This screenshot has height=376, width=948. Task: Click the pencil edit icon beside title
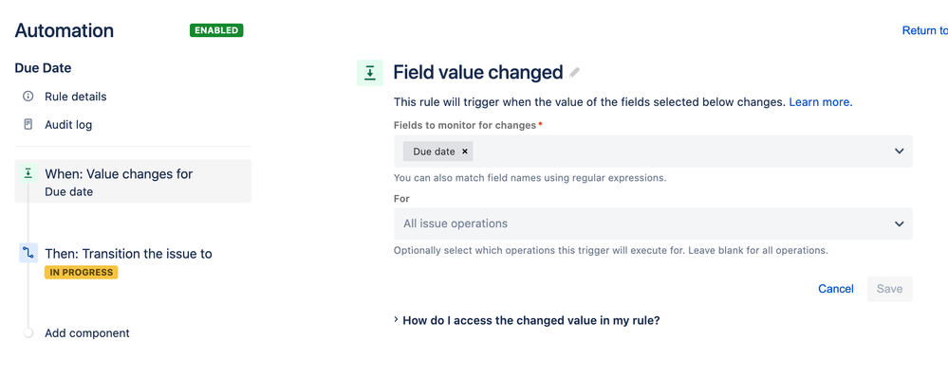[x=574, y=73]
